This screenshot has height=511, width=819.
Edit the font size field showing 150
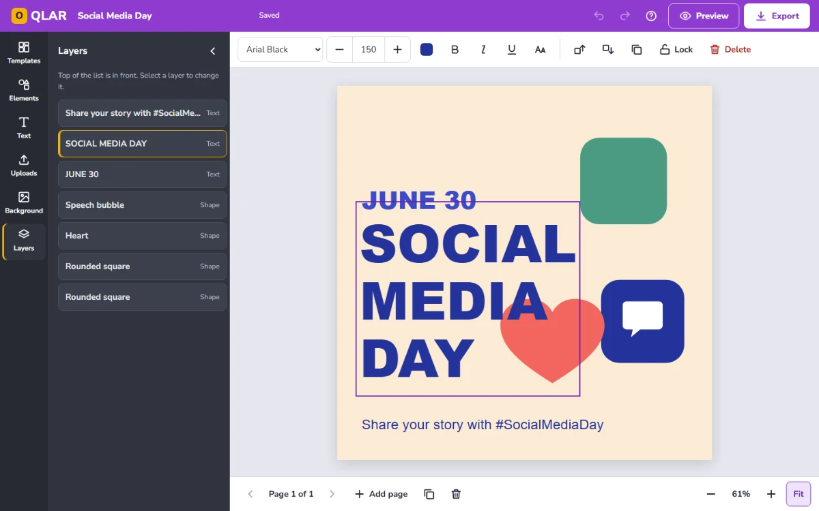pos(369,50)
